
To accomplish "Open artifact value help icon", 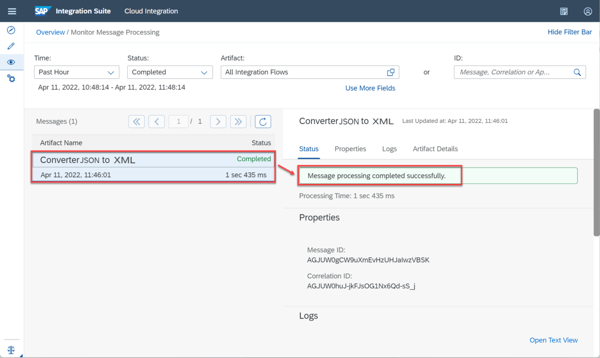I will tap(391, 72).
